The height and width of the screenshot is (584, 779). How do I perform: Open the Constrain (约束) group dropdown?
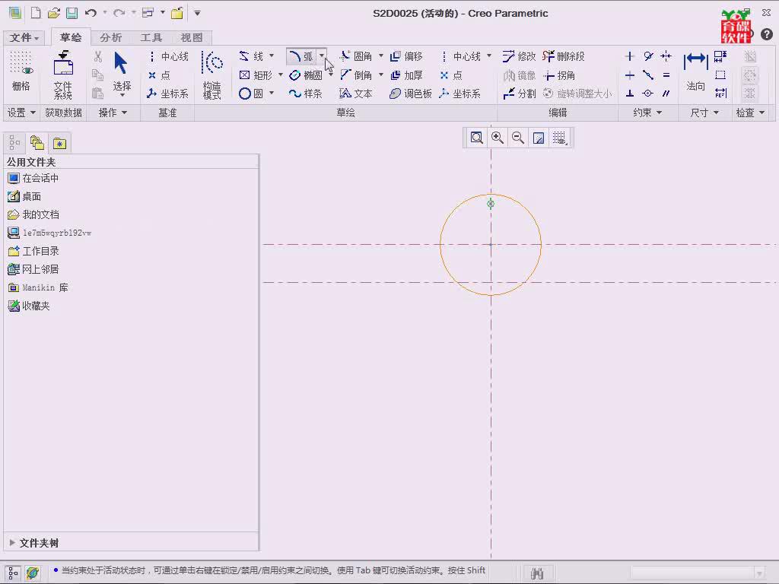tap(647, 113)
